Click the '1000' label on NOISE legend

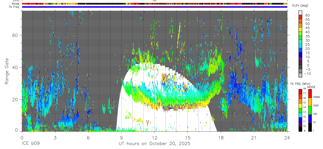pyautogui.click(x=316, y=105)
